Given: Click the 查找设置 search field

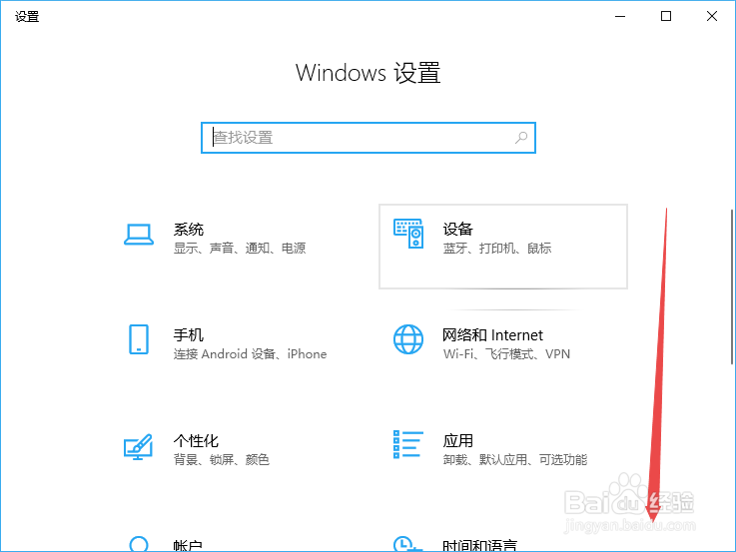Looking at the screenshot, I should (x=368, y=138).
